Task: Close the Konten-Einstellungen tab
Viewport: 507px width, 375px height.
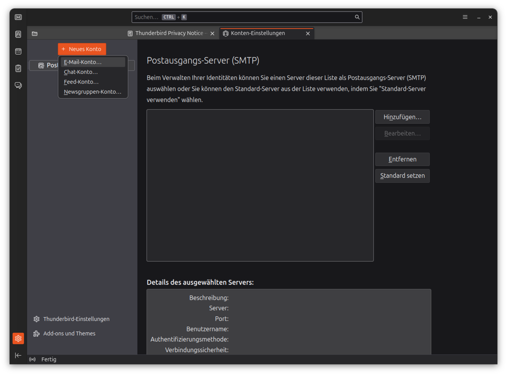Action: 308,33
